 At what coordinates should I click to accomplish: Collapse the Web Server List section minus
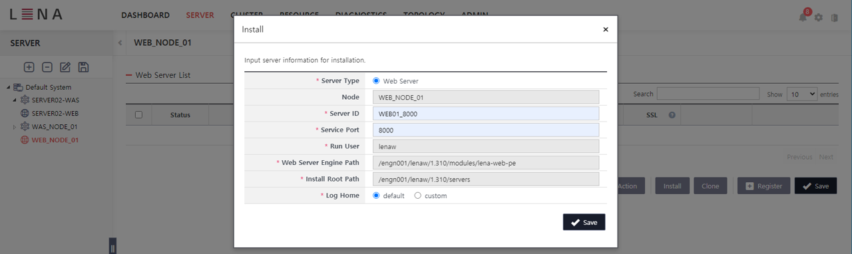point(129,75)
